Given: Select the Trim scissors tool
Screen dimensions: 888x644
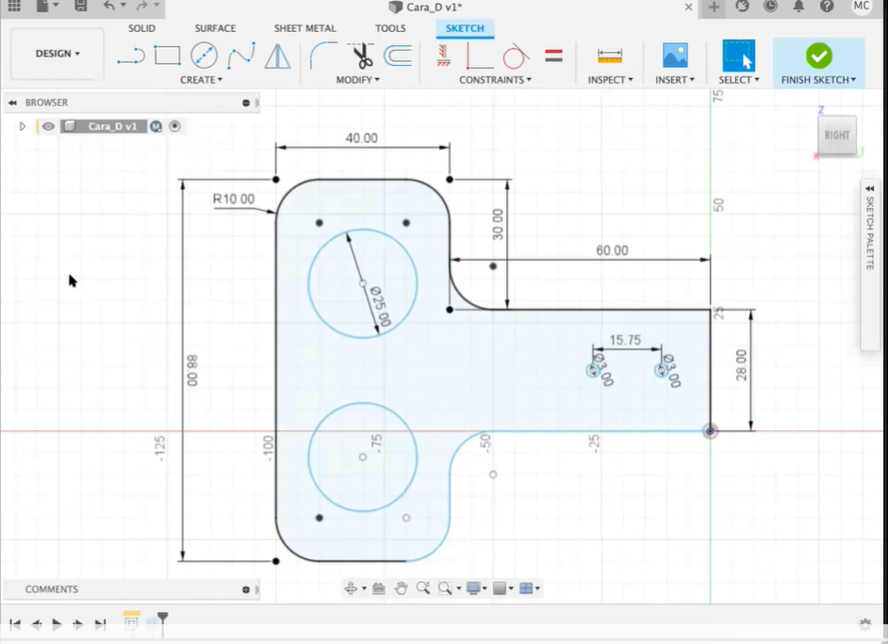Looking at the screenshot, I should click(361, 56).
